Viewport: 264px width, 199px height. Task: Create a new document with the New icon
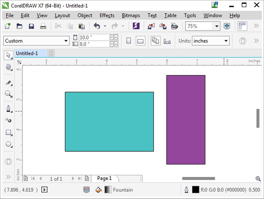(7, 26)
